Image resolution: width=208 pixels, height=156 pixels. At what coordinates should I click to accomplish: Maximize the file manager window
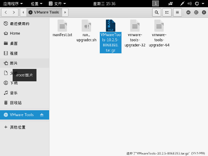pos(196,12)
